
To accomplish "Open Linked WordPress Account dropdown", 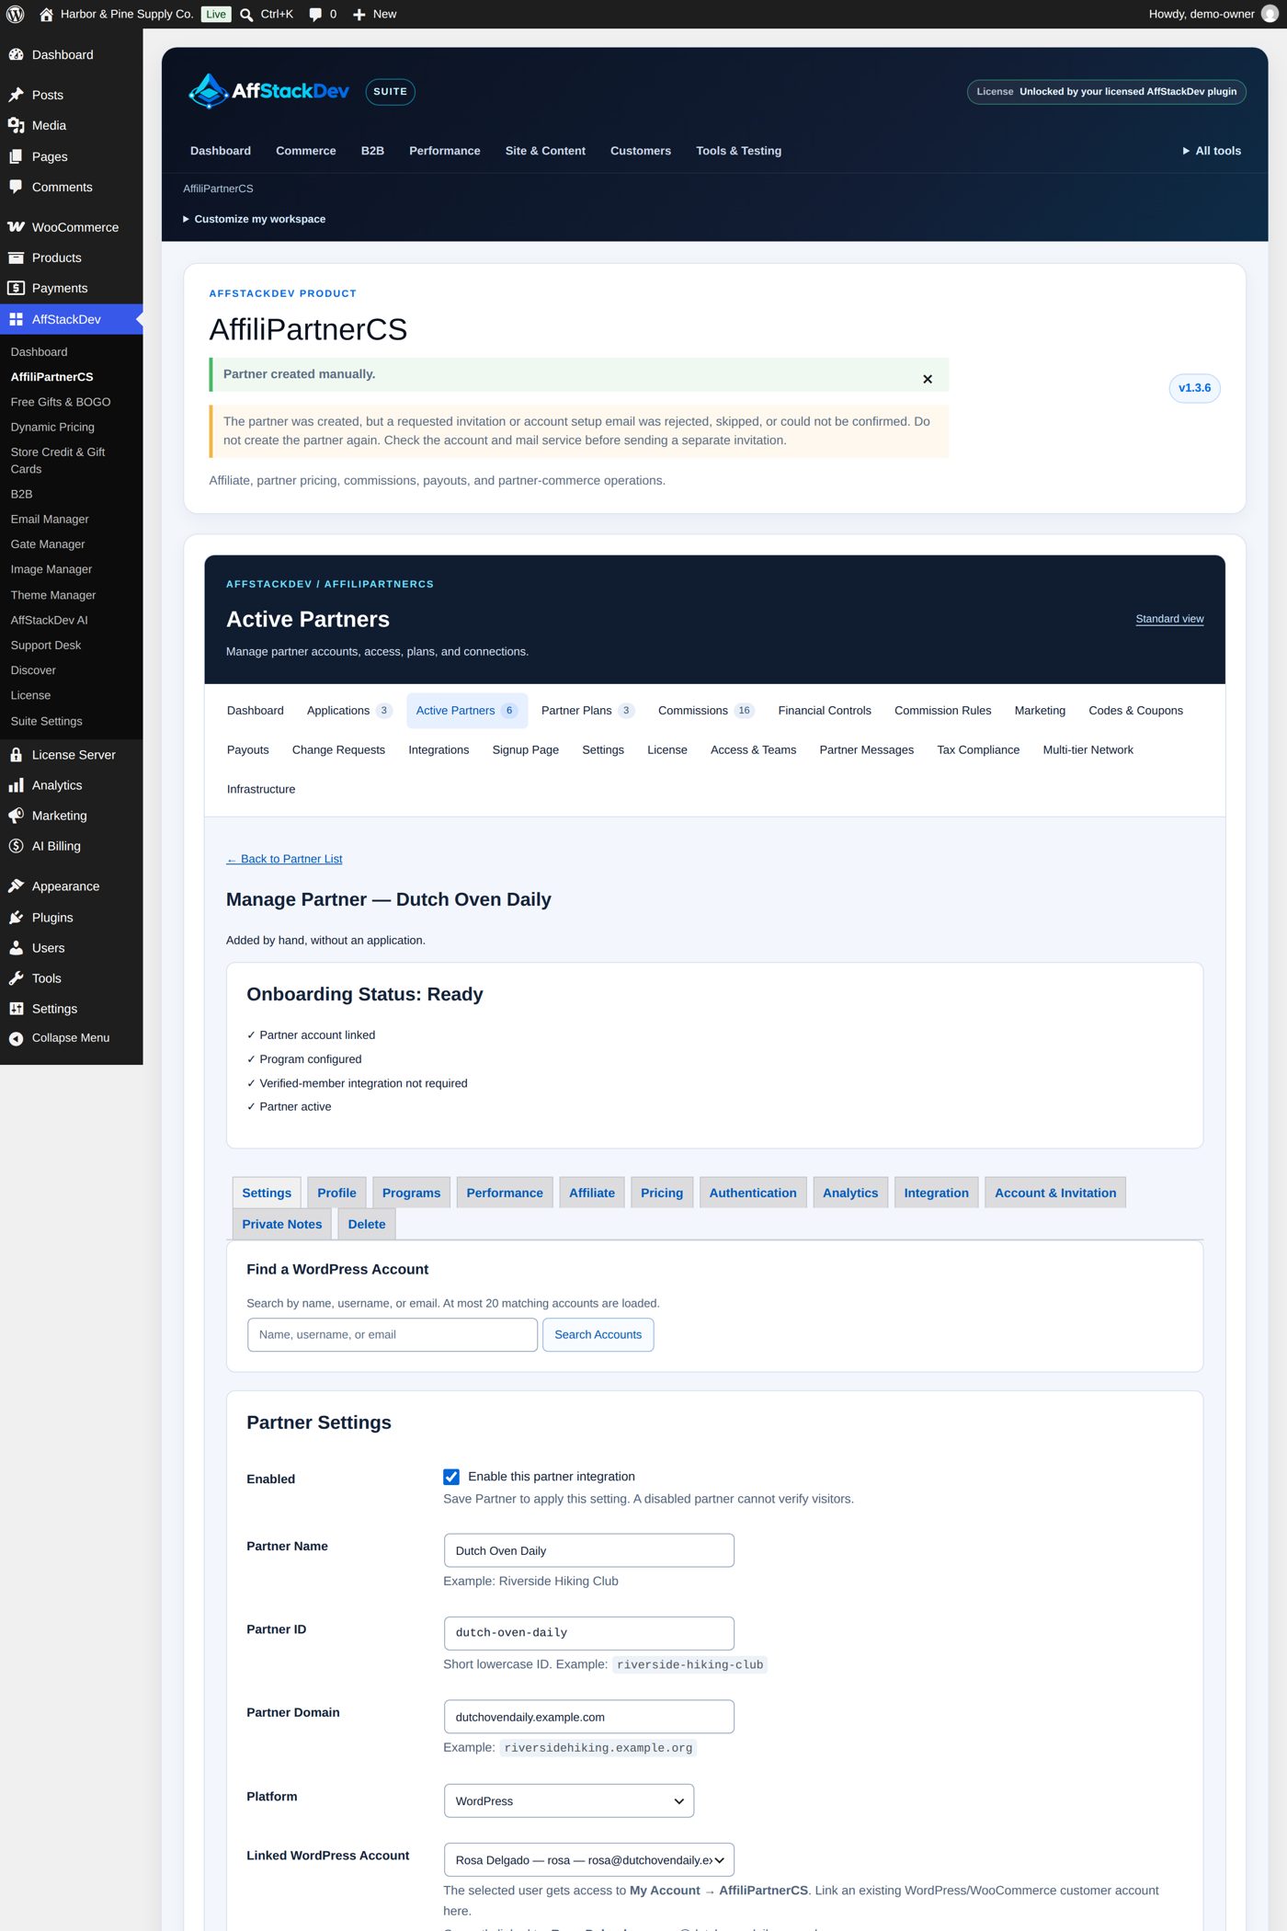I will click(589, 1860).
